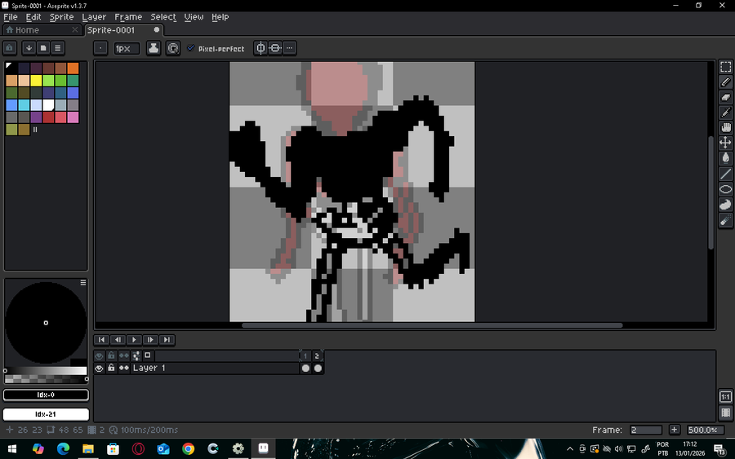
Task: Open timeline settings sliders icon
Action: pyautogui.click(x=136, y=355)
